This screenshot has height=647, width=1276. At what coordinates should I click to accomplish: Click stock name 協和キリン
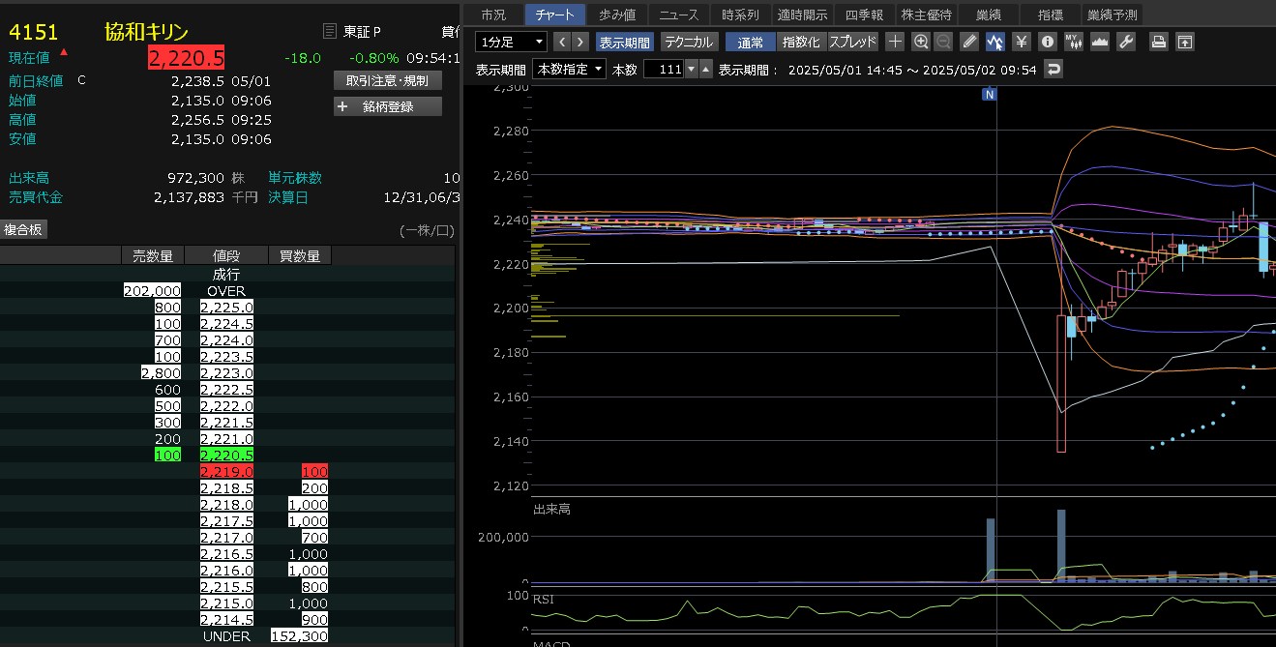146,32
